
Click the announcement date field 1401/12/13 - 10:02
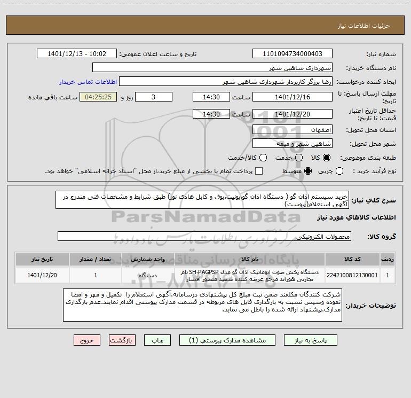(77, 53)
